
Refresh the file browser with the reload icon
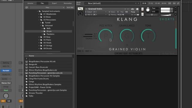pos(27,7)
